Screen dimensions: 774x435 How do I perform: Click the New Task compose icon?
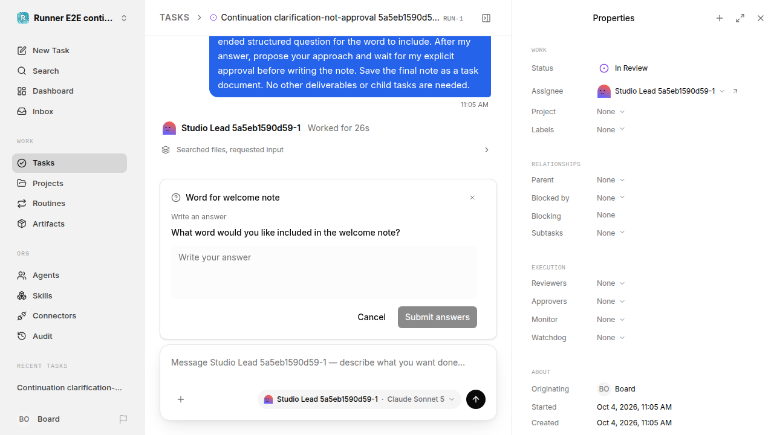(x=22, y=51)
